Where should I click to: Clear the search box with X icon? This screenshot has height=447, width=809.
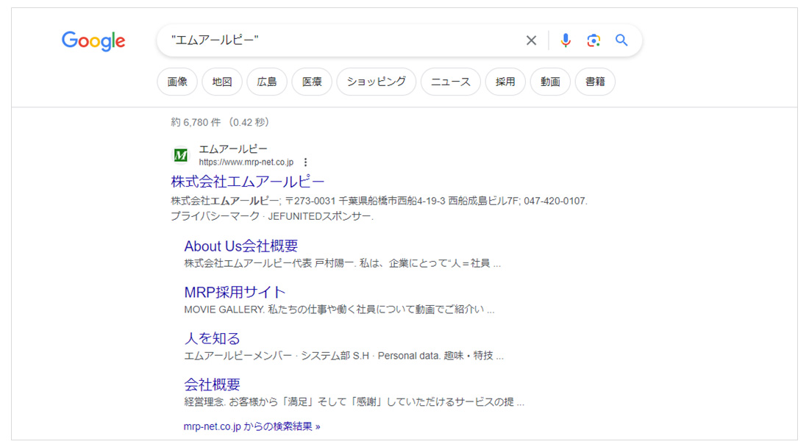point(531,40)
